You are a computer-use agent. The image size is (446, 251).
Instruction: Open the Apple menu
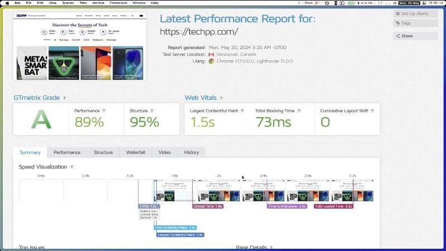pos(7,3)
